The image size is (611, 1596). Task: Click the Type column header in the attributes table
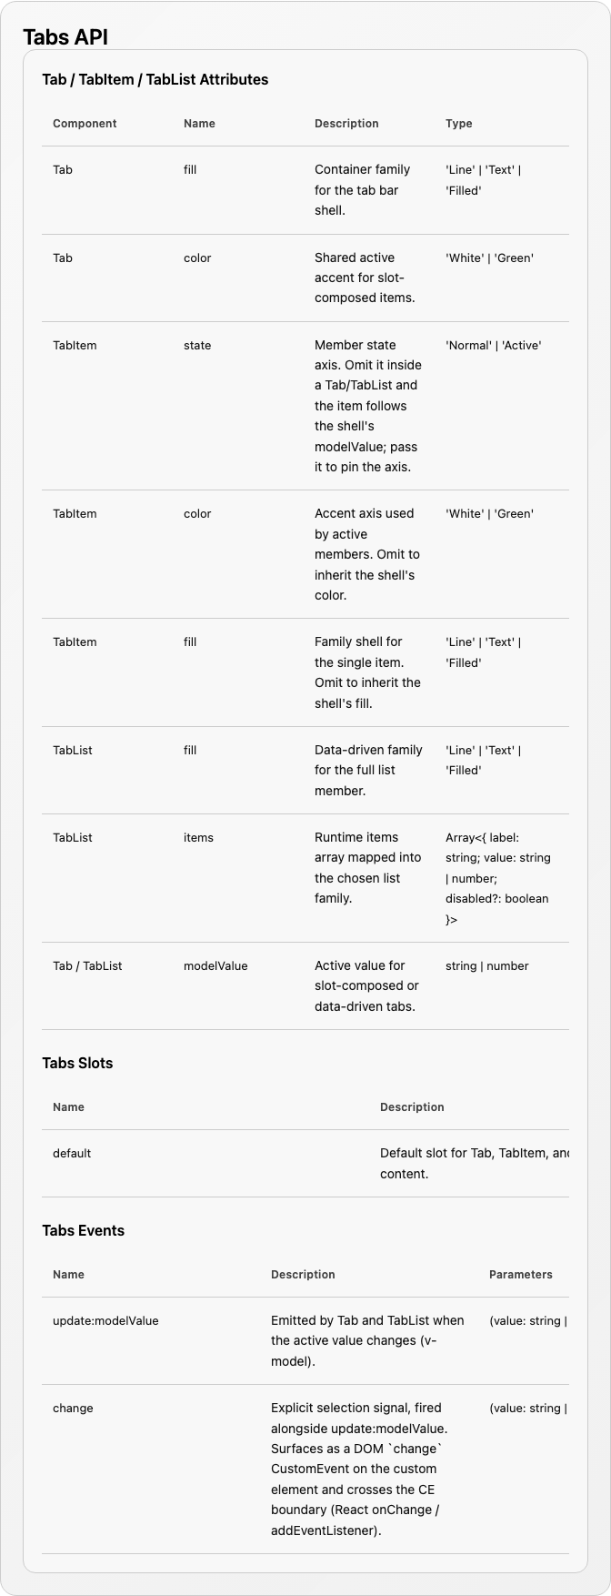pyautogui.click(x=459, y=124)
